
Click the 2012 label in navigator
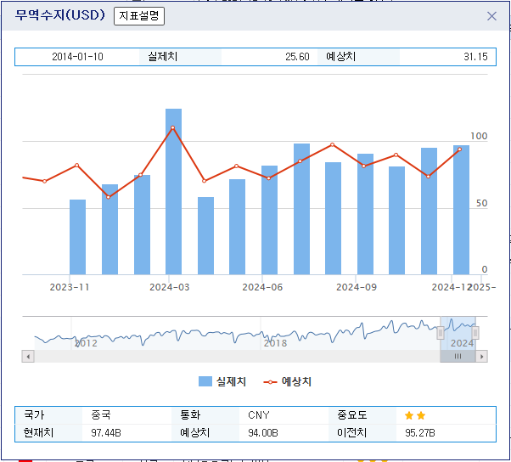pyautogui.click(x=86, y=343)
